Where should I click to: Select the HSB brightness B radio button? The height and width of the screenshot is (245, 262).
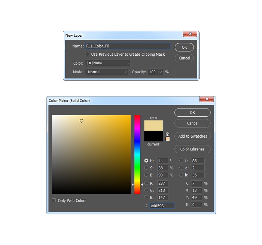[146, 175]
